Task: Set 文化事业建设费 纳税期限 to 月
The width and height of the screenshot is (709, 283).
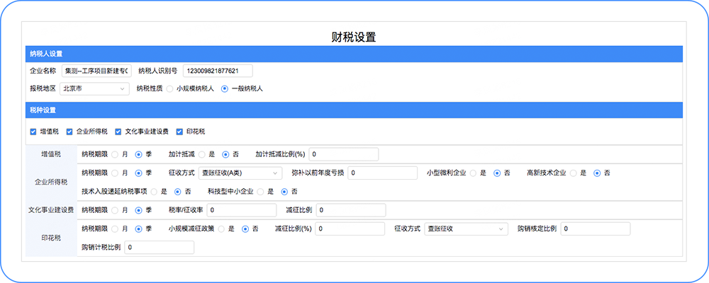Action: tap(115, 210)
